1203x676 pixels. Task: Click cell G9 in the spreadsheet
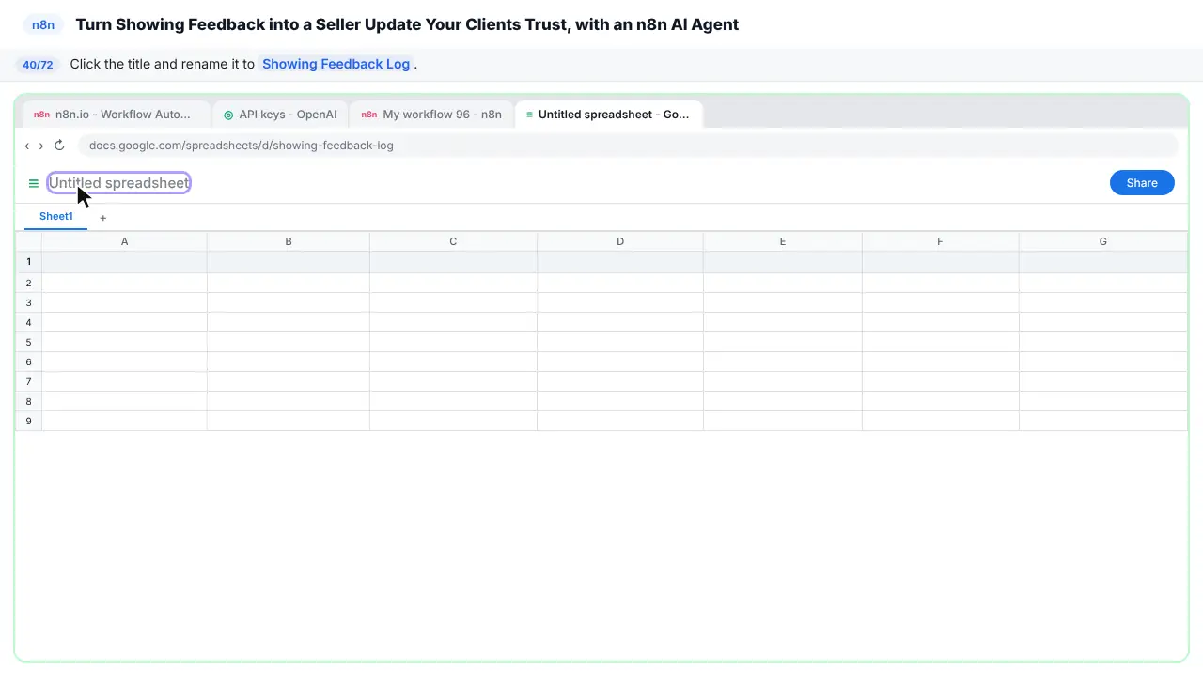tap(1103, 421)
